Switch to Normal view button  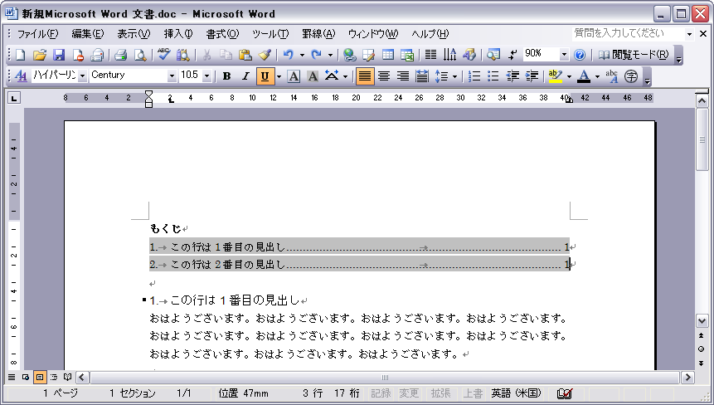point(12,377)
